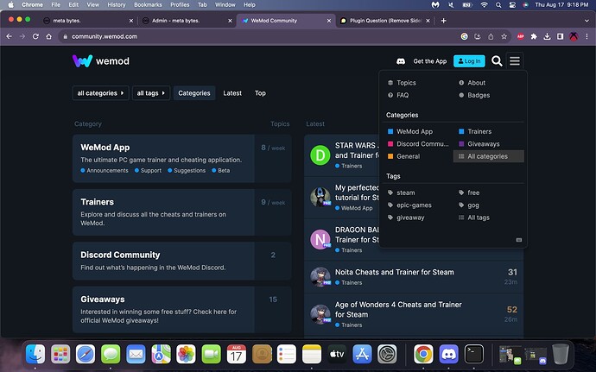
Task: Open Terminal from the Dock
Action: tap(473, 354)
